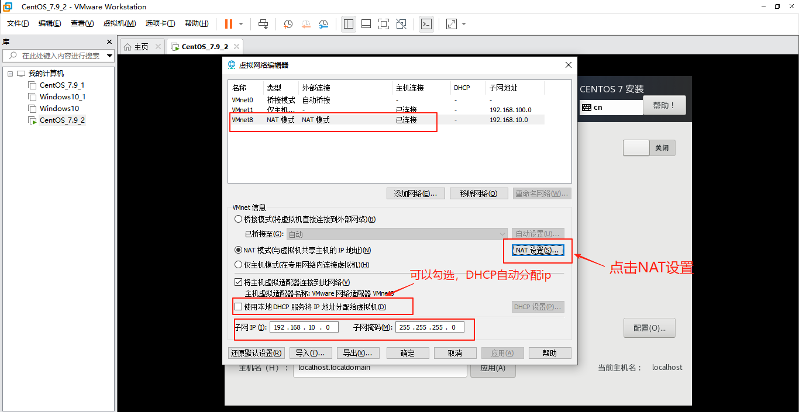Close the library panel with its X
Image resolution: width=799 pixels, height=412 pixels.
[x=109, y=42]
